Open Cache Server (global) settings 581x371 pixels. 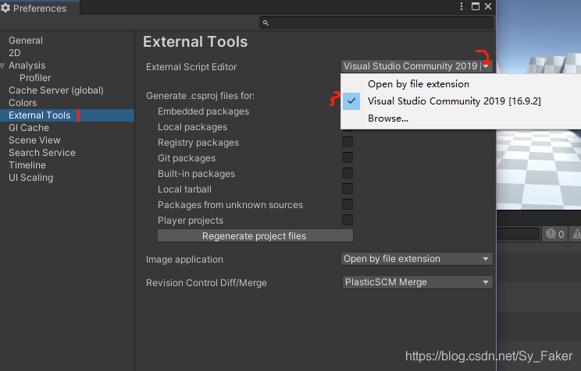coord(56,90)
